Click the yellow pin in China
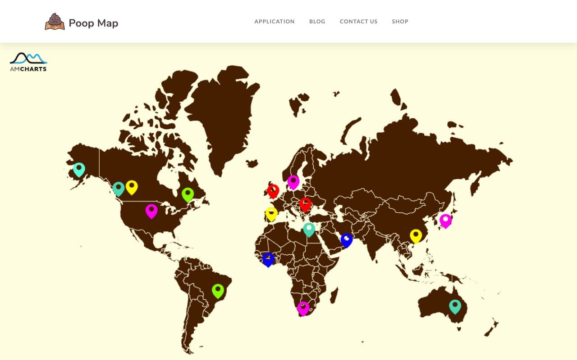 click(x=416, y=234)
